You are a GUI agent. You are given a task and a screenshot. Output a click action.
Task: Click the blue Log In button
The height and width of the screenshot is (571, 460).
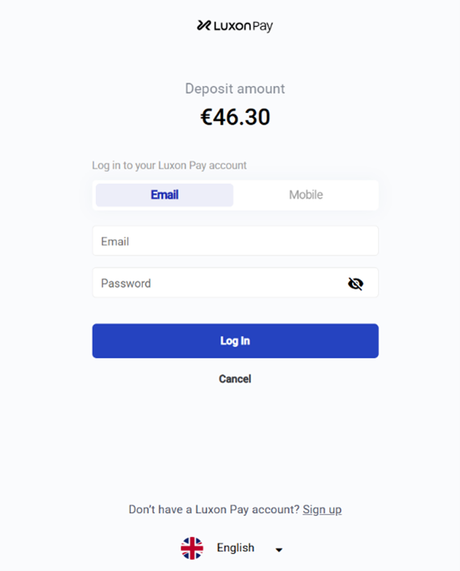point(235,341)
